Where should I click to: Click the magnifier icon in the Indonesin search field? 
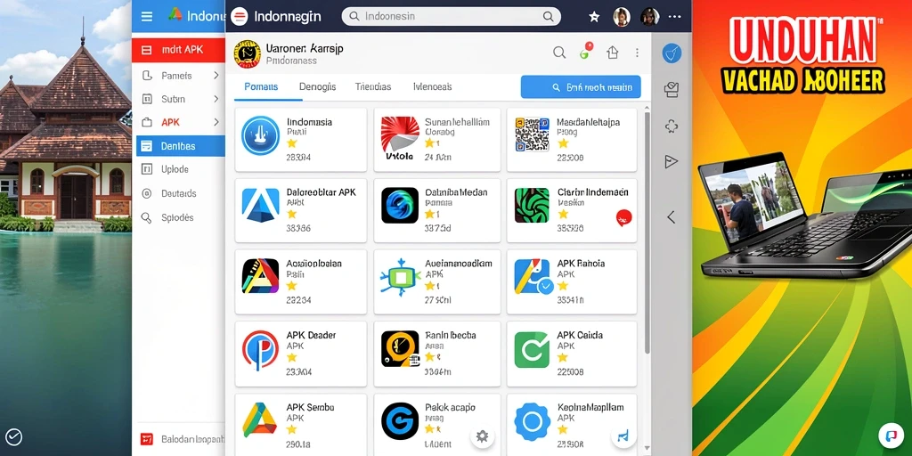coord(548,16)
